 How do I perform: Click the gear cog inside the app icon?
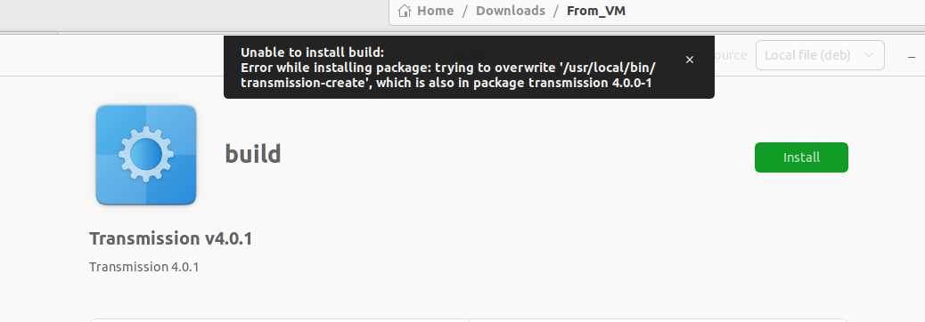coord(146,154)
